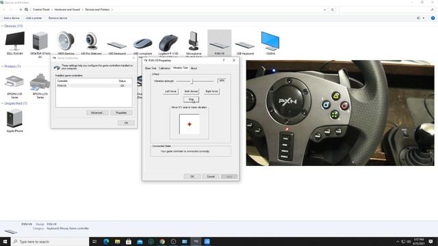Click Cancel in PXN-V9 Properties
Screen dimensions: 438x246
[x=211, y=176]
